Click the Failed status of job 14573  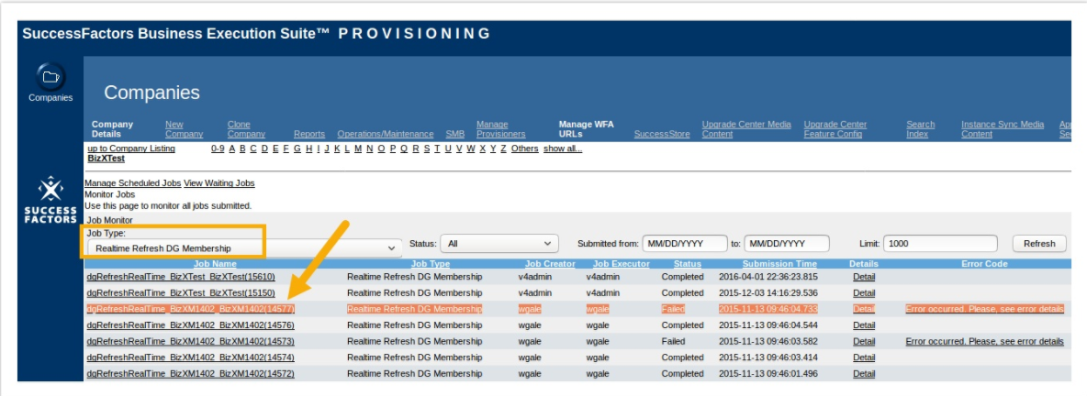click(673, 341)
